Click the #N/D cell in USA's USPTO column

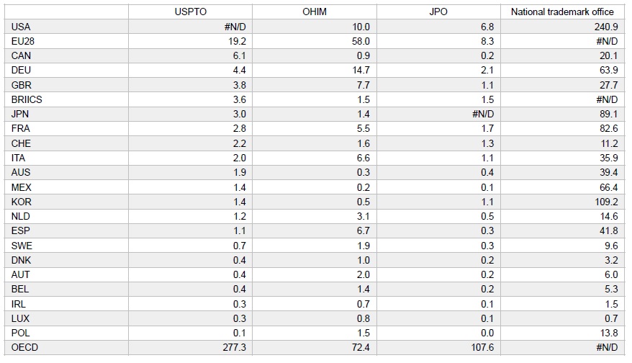235,27
